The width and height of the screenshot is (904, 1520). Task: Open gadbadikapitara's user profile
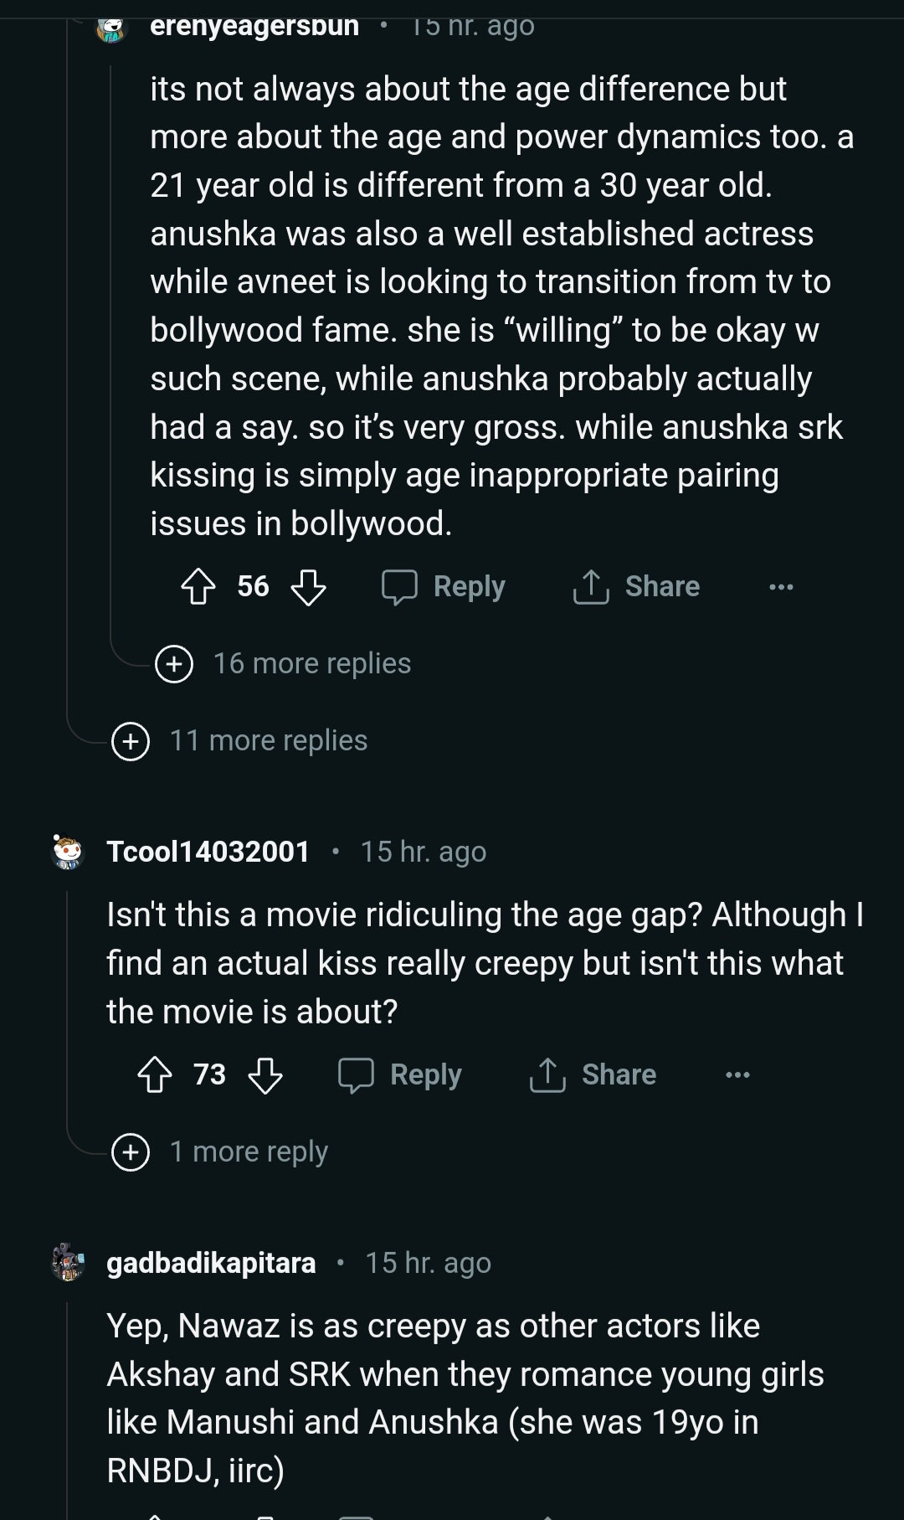(211, 1263)
